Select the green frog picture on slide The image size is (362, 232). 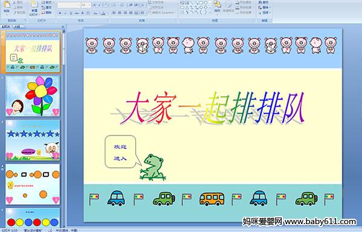(153, 168)
